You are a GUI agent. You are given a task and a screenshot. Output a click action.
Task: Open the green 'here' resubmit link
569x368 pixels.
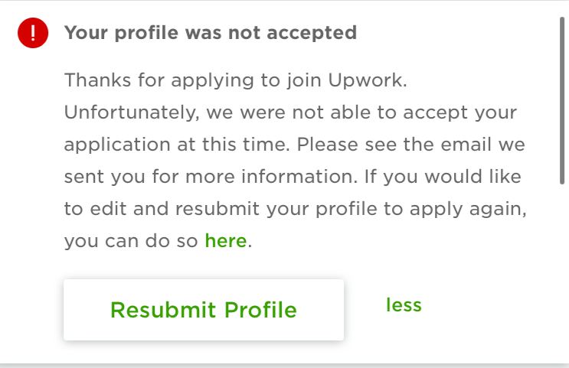point(226,240)
